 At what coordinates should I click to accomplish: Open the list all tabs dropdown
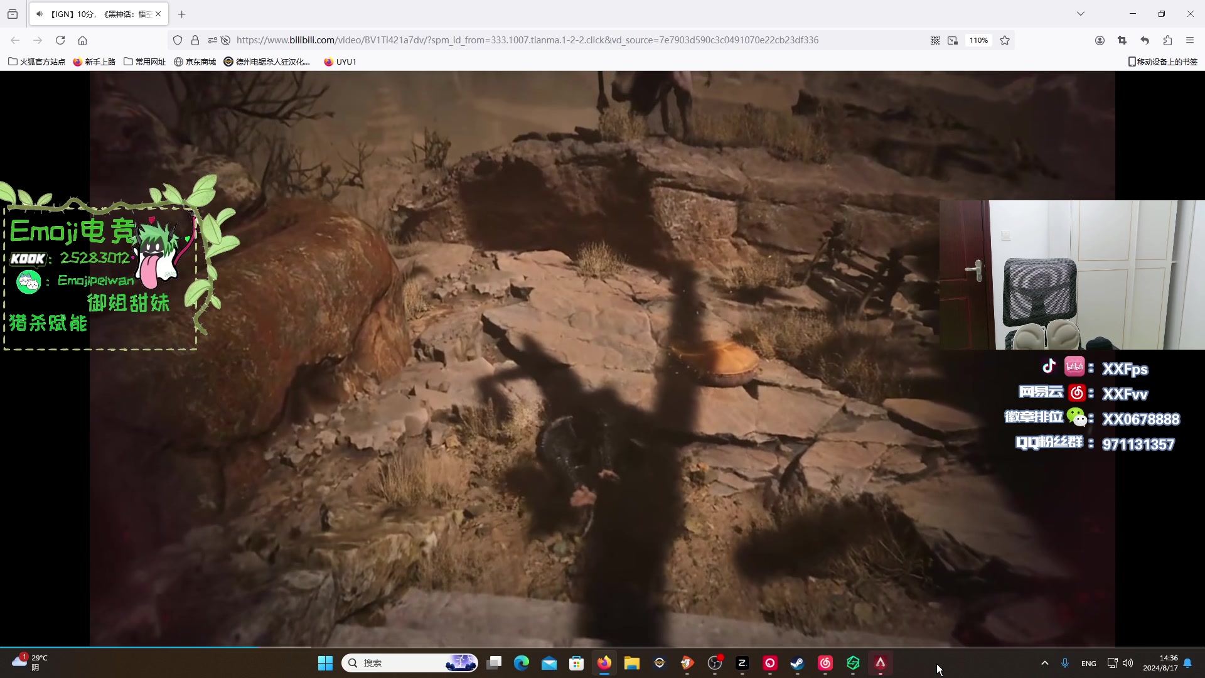[1081, 14]
